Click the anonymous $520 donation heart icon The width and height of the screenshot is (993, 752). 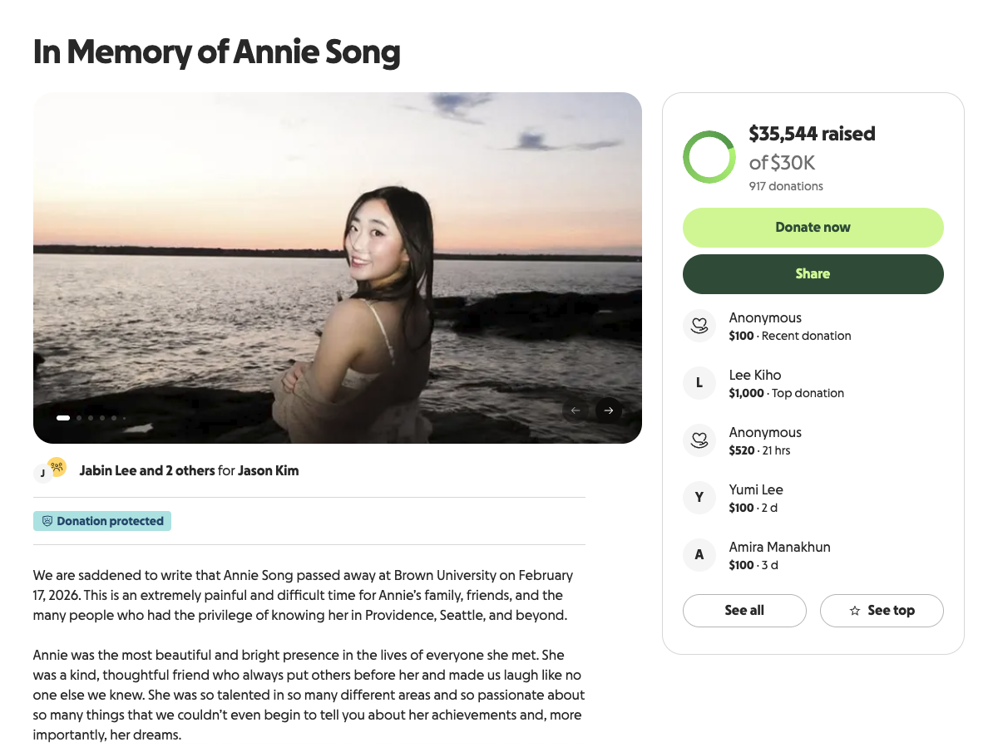(x=699, y=440)
